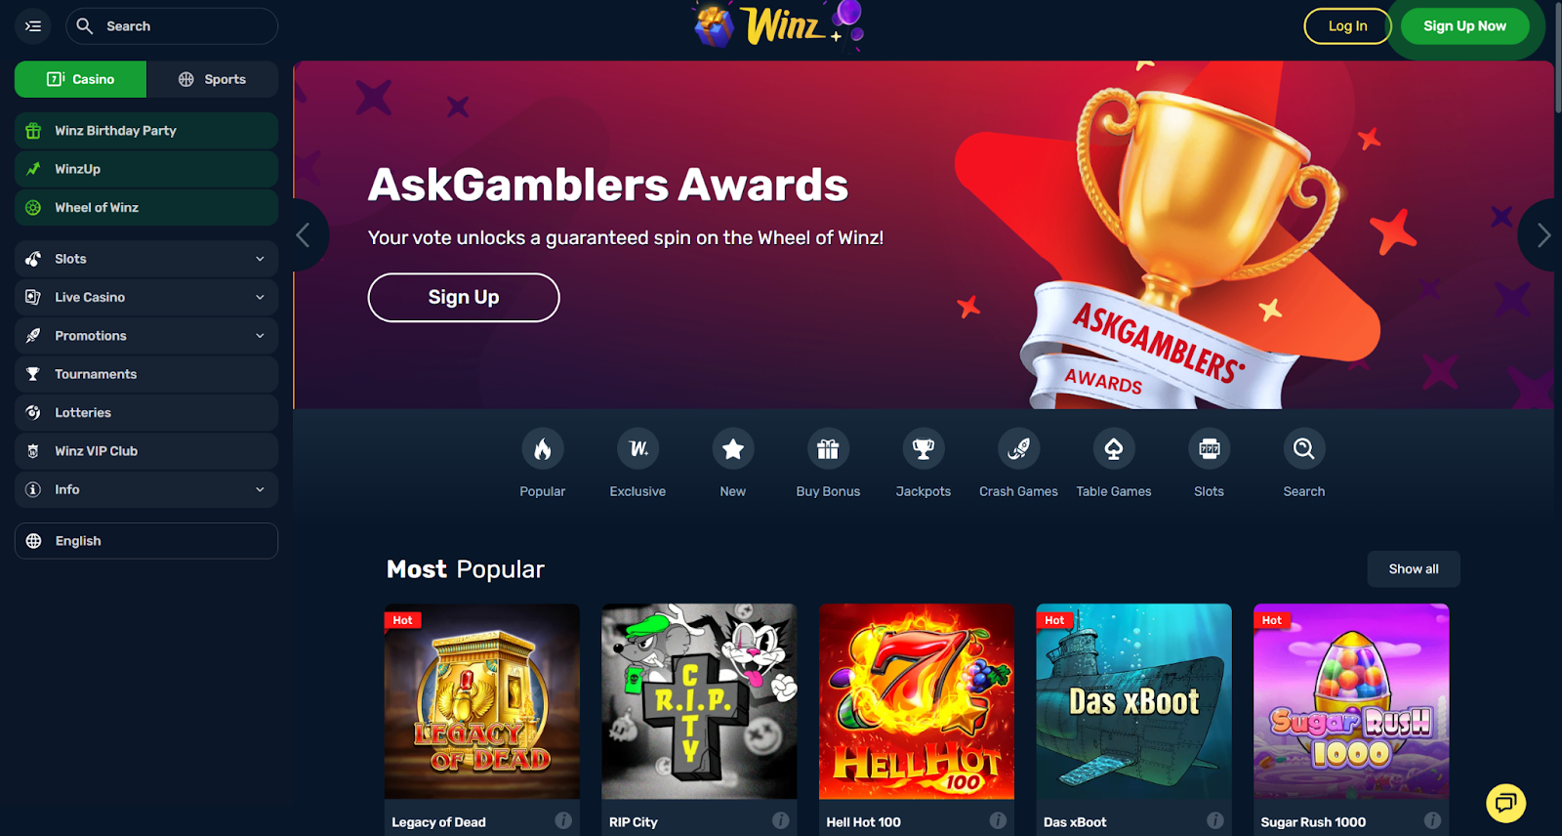1562x836 pixels.
Task: Show info for Sugar Rush 1000
Action: pyautogui.click(x=1432, y=820)
